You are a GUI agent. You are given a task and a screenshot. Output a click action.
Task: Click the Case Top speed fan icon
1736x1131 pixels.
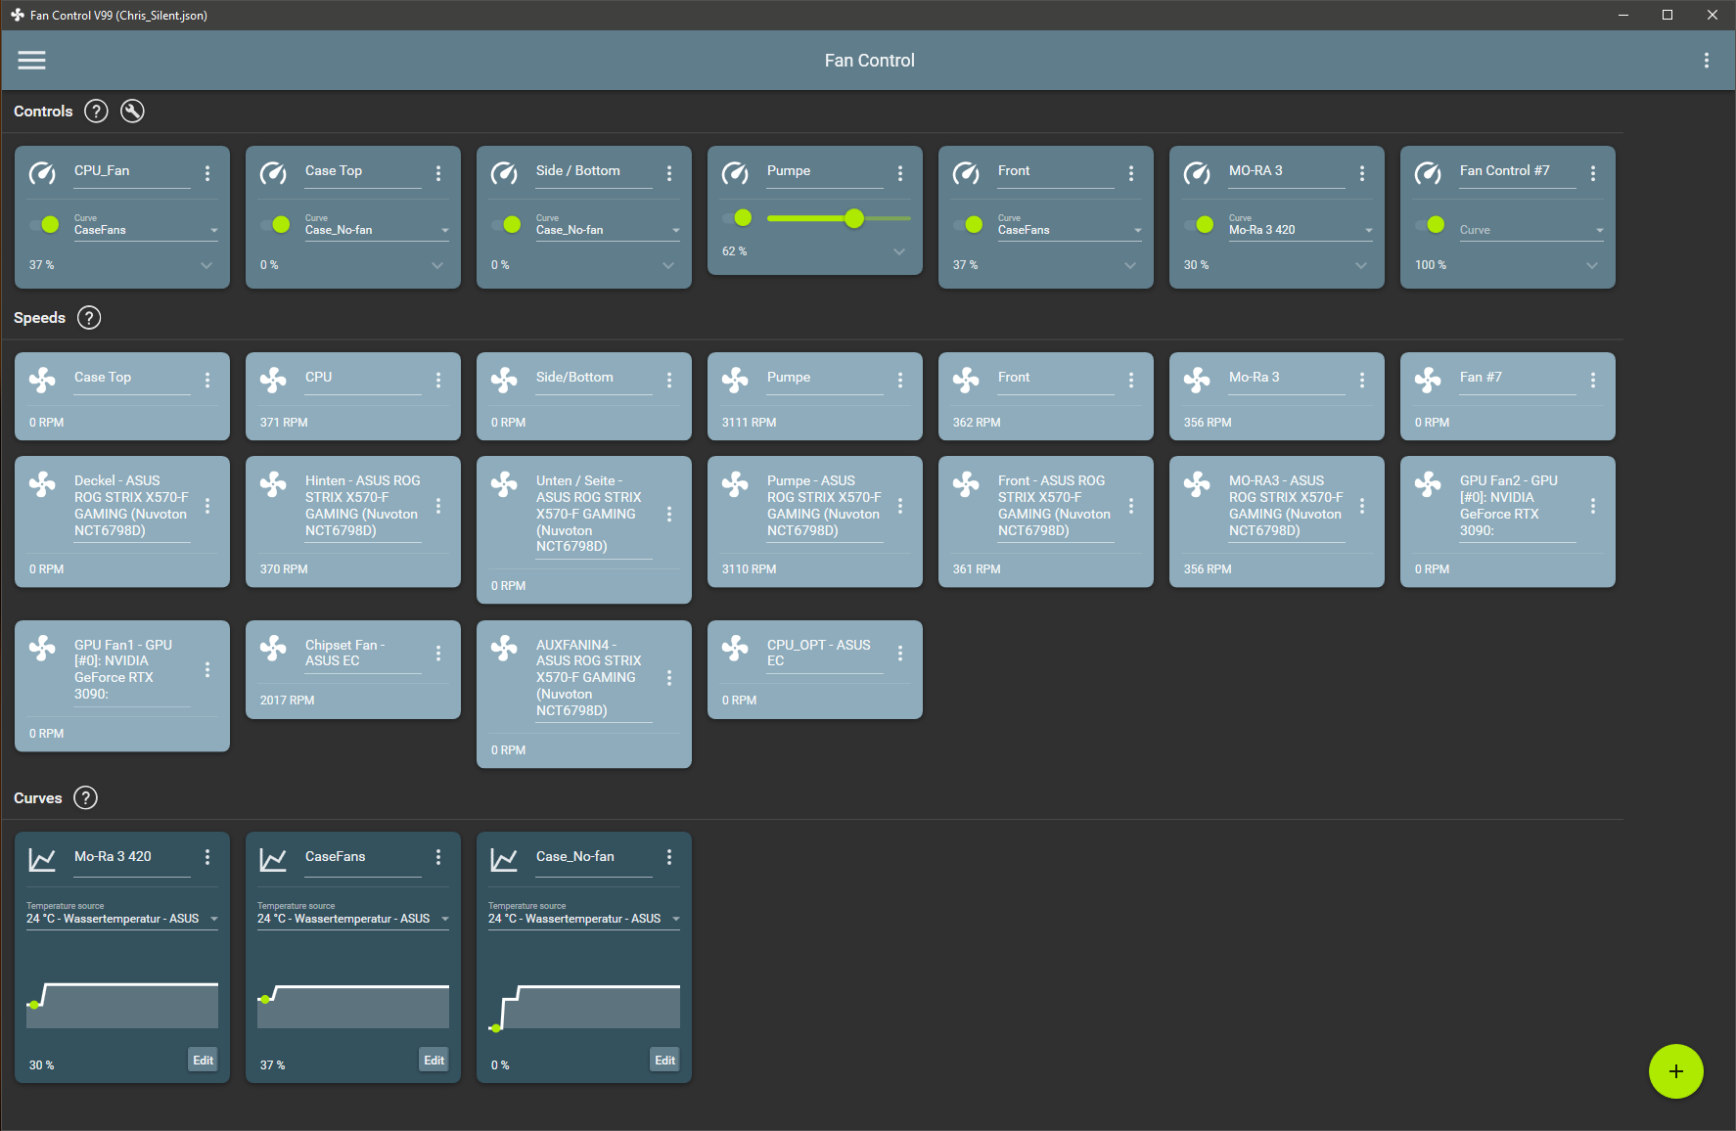click(42, 380)
